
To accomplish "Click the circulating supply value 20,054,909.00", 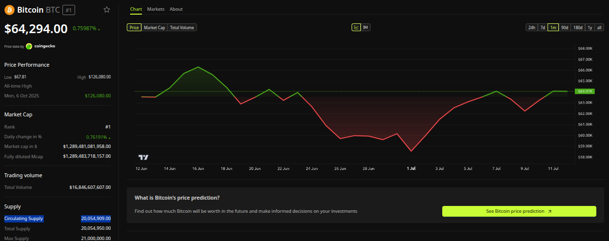I will coord(96,219).
